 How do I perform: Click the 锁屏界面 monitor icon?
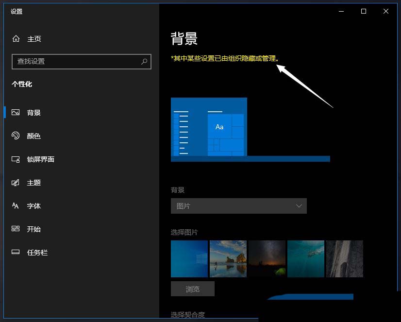point(16,159)
